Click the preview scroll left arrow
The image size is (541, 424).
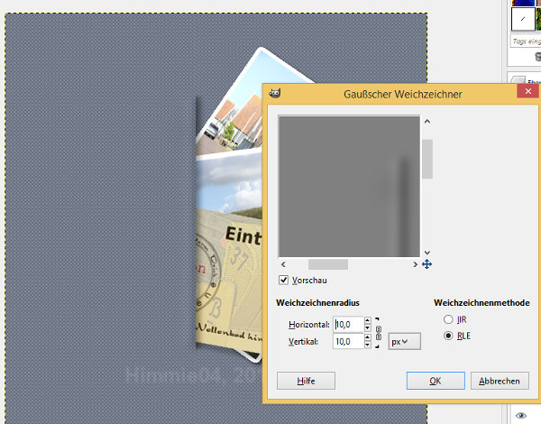point(283,264)
